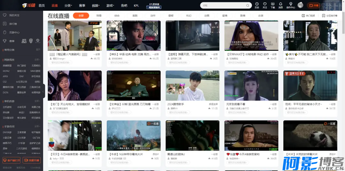Click the stream title 元芳到底看不看
Image resolution: width=345 pixels, height=171 pixels.
click(236, 104)
